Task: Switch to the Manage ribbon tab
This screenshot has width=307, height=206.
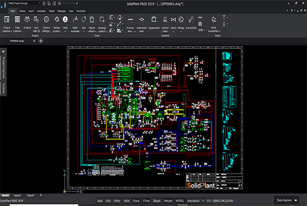Action: 61,11
